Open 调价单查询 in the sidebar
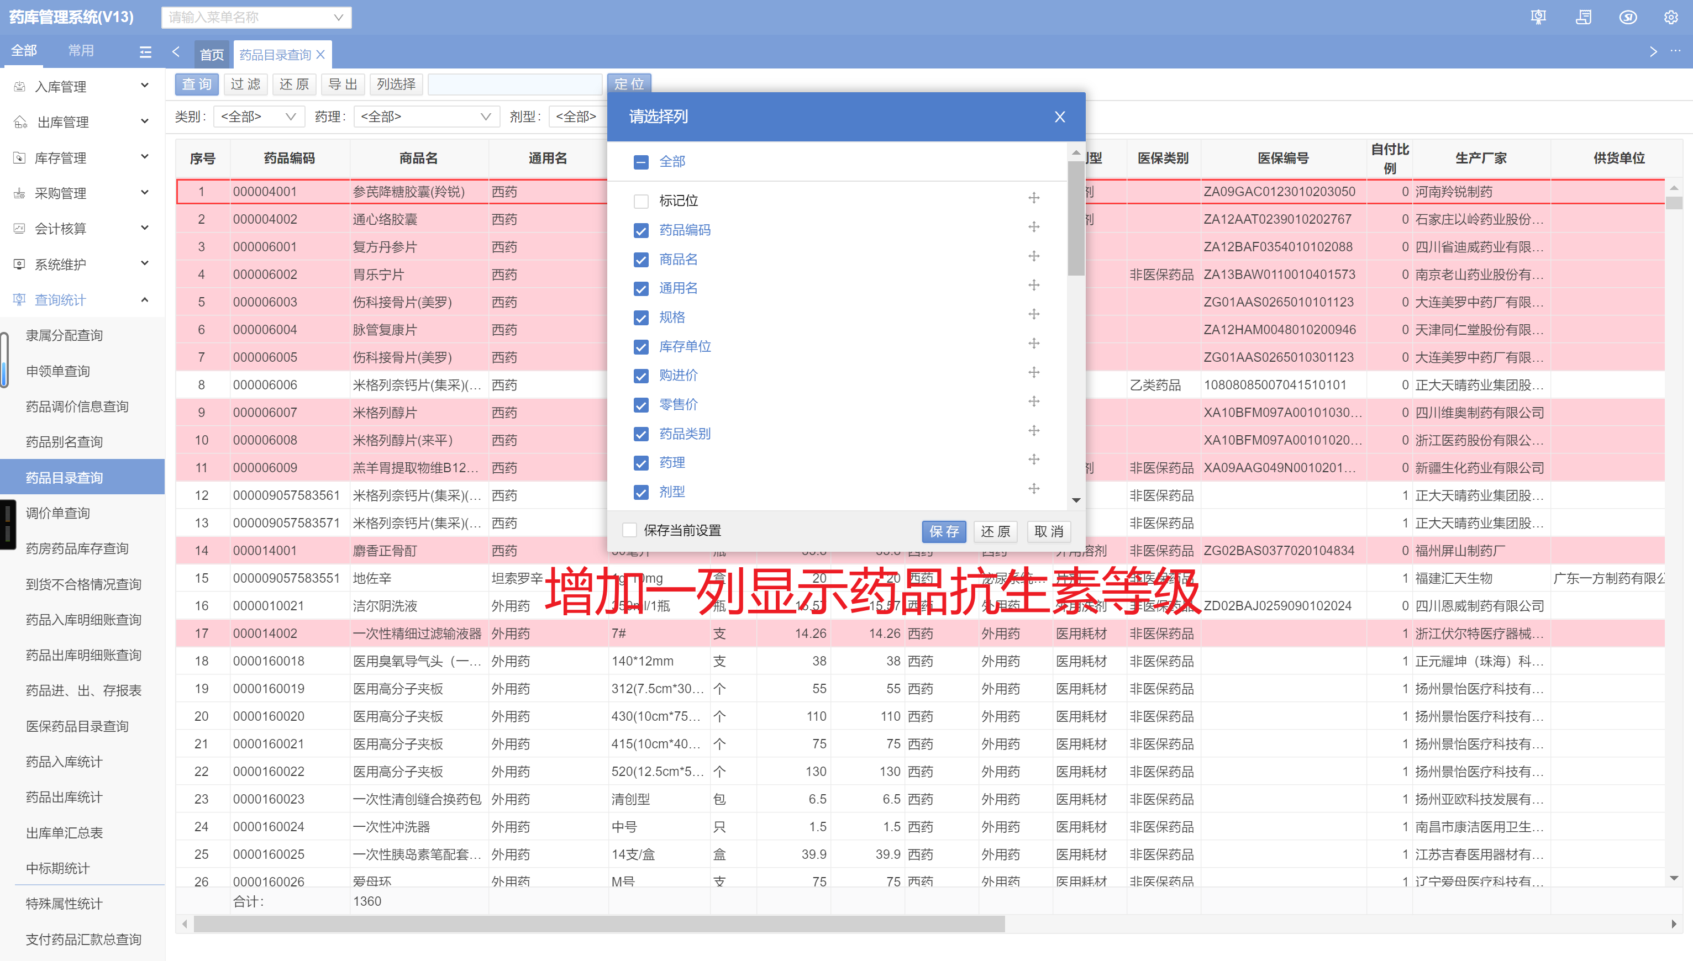Screen dimensions: 1693x961 [x=58, y=514]
